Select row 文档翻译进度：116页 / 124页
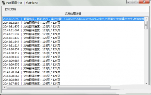 coord(73,53)
